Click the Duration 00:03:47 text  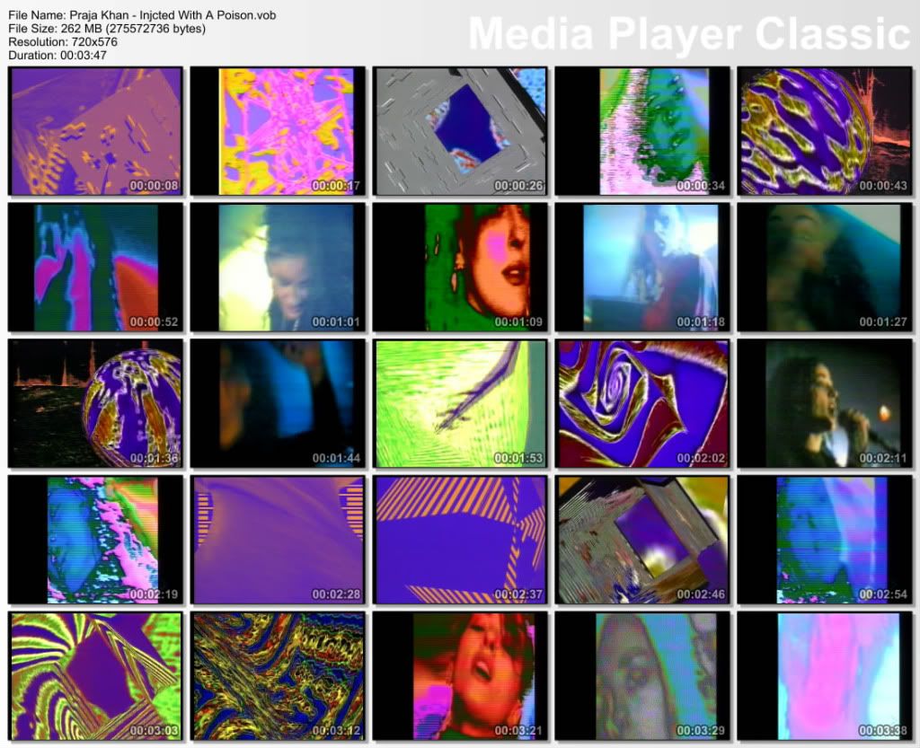tap(57, 56)
